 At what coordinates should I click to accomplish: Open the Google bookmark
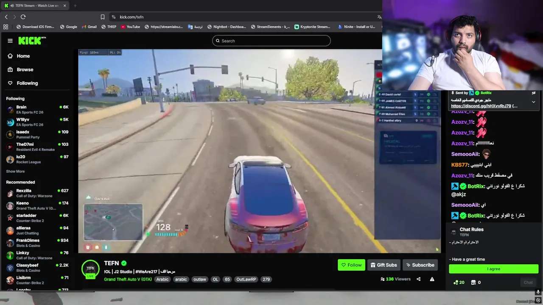coord(69,27)
